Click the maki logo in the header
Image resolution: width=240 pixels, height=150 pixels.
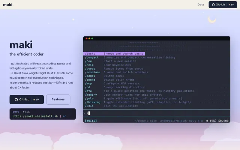[7, 4]
